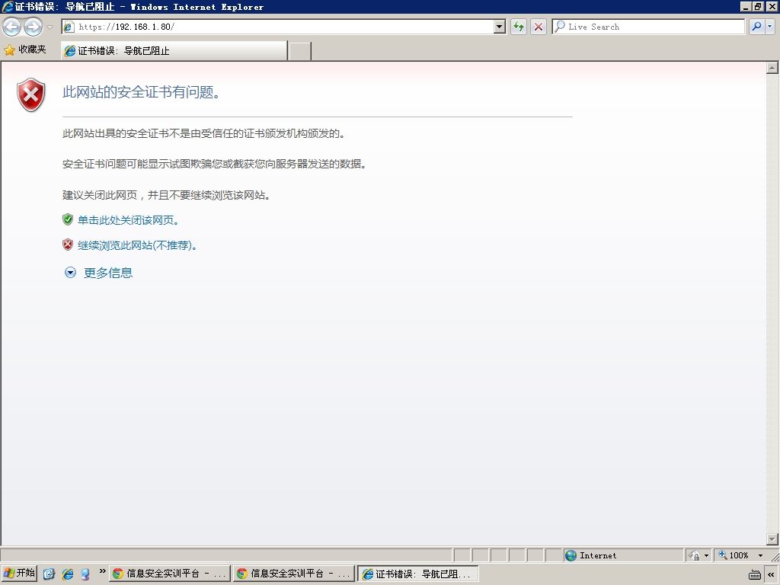Restore down the Internet Explorer window
Screen dimensions: 780x585
pyautogui.click(x=757, y=6)
